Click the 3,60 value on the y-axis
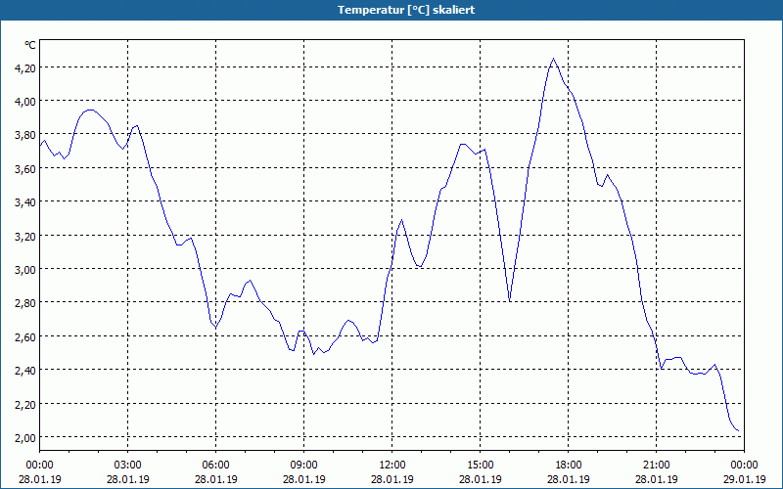Screen dimensions: 783x489 tap(25, 168)
